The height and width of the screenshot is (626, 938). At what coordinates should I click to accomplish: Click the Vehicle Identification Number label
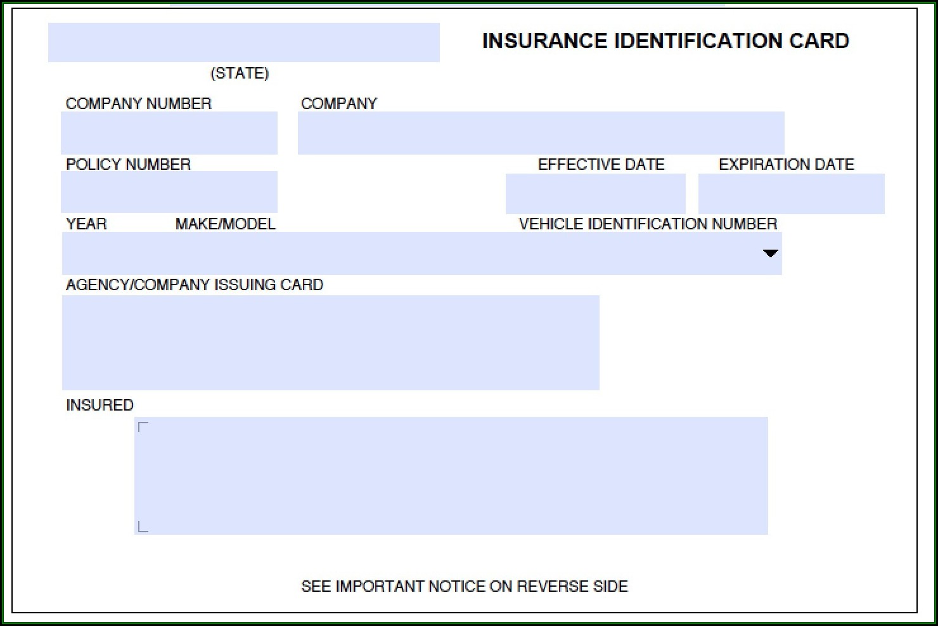point(648,224)
